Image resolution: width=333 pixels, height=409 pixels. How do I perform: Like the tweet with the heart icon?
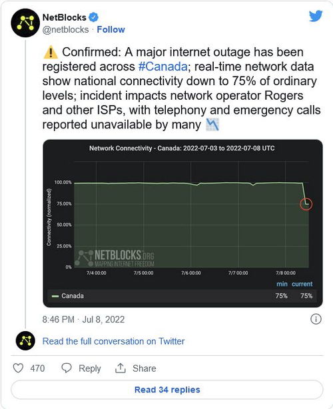[x=18, y=368]
